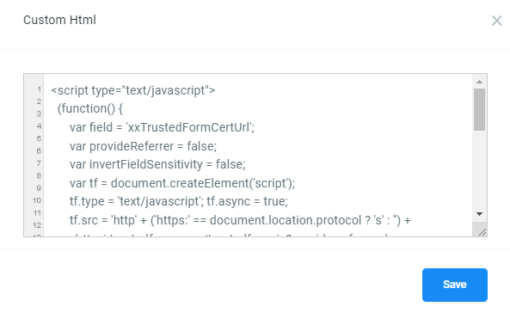
Task: Click the empty scrollbar track below the thumb
Action: pyautogui.click(x=479, y=169)
